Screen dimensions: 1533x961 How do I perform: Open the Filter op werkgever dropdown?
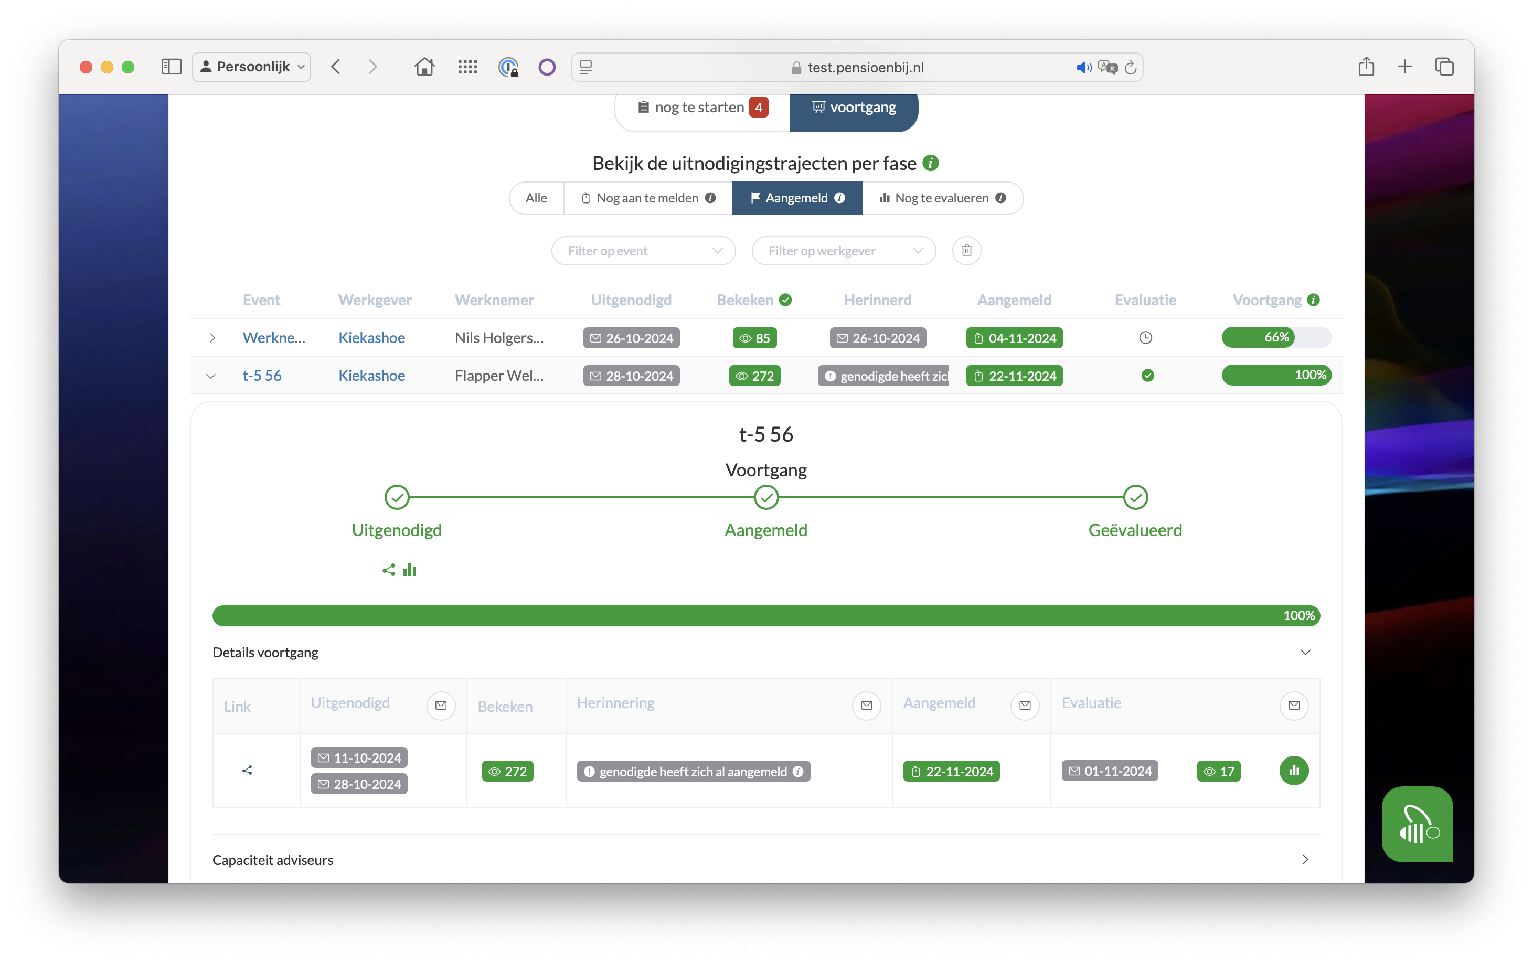[844, 251]
